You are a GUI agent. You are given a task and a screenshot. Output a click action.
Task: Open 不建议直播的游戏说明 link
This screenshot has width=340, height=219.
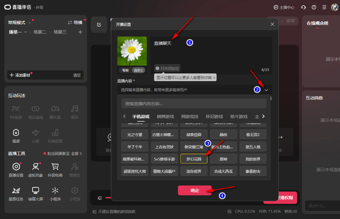[117, 212]
